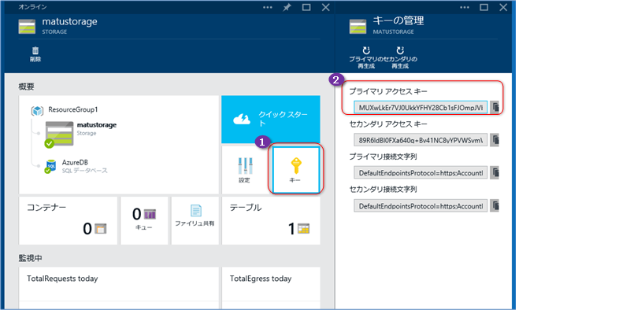
Task: Open the クイック スタート tile
Action: (x=271, y=120)
